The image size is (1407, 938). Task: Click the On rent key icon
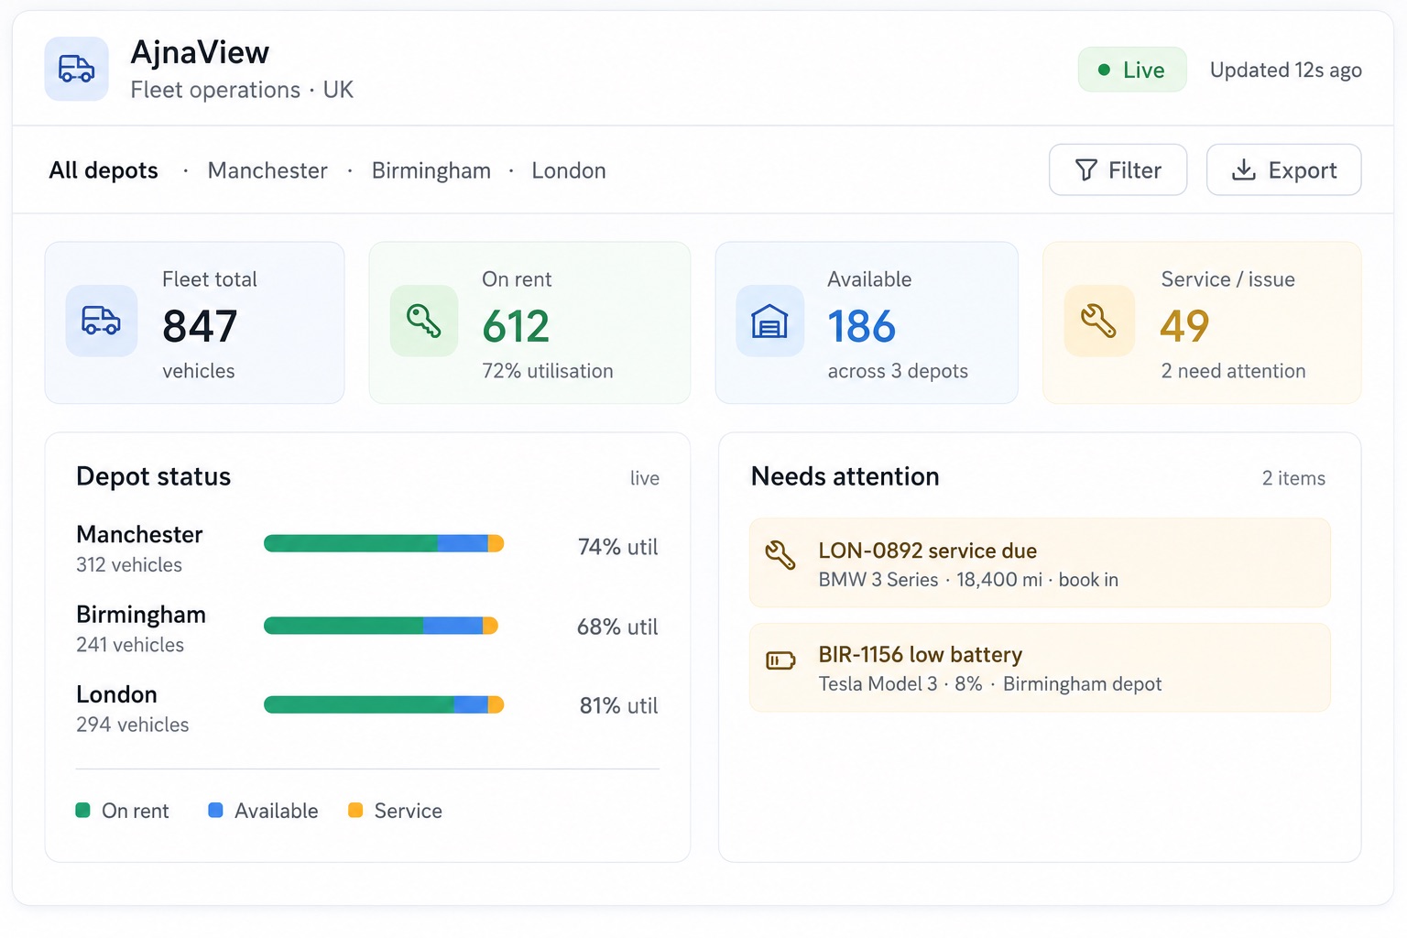[x=424, y=321]
